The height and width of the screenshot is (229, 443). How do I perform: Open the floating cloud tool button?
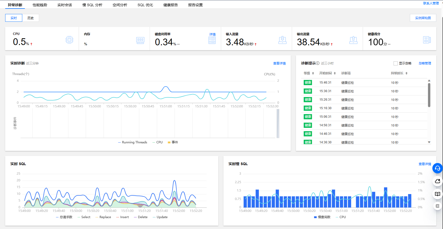pyautogui.click(x=438, y=181)
